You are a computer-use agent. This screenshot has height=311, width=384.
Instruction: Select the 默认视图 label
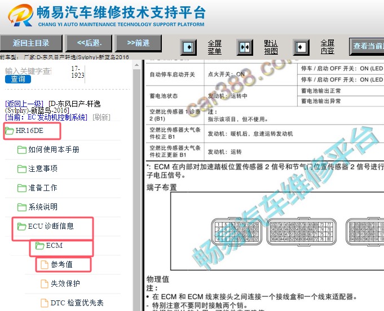click(x=271, y=47)
